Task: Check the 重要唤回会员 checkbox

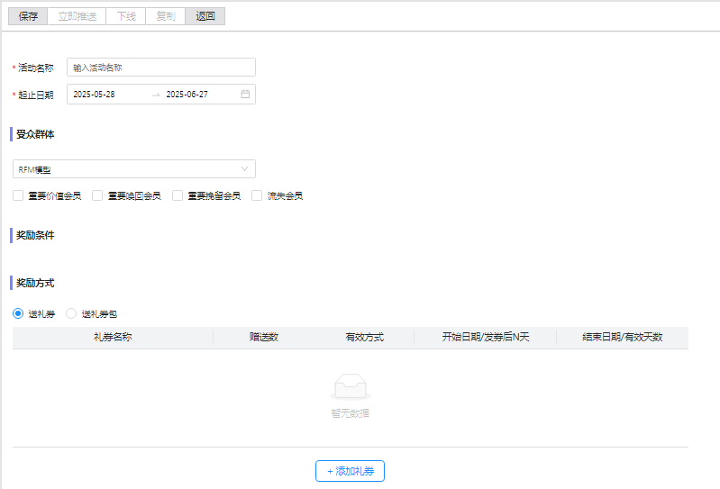Action: (97, 196)
